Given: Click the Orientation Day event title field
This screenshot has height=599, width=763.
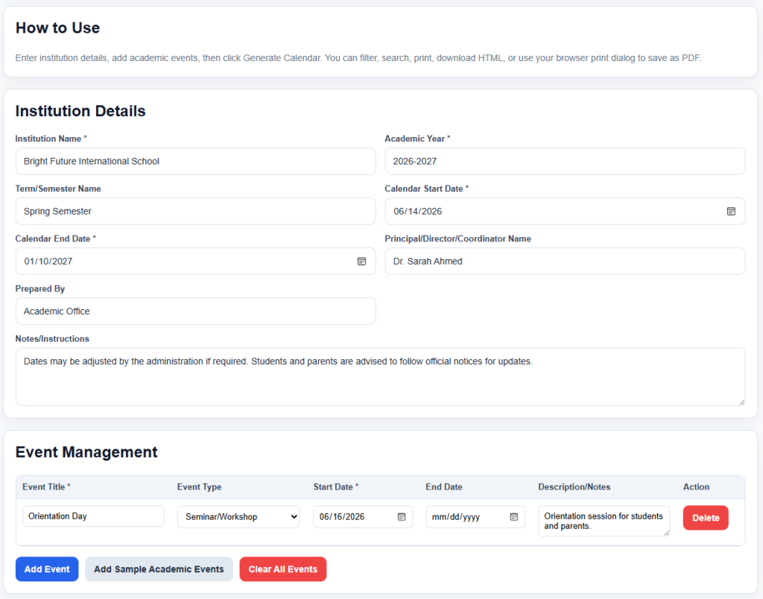Looking at the screenshot, I should click(93, 516).
